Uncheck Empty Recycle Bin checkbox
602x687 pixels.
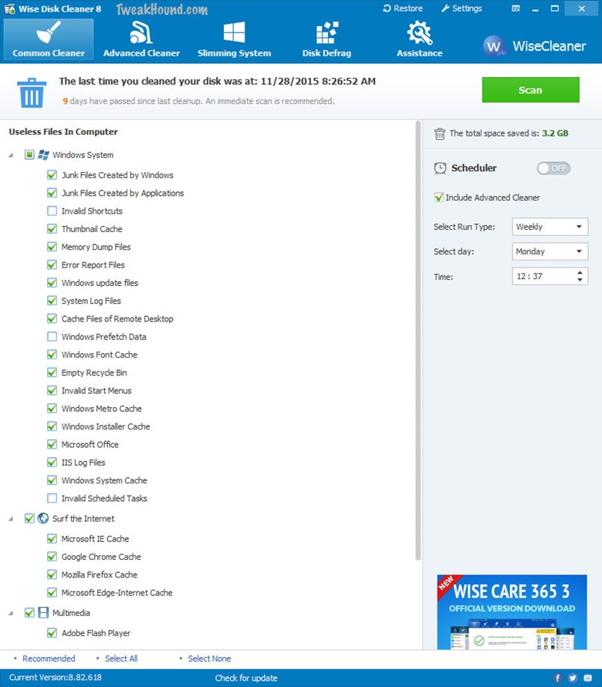click(52, 373)
